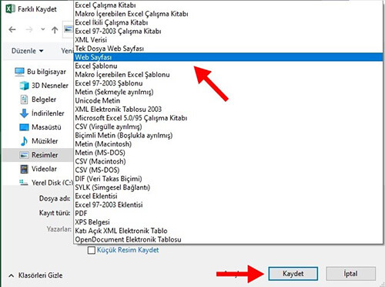The height and width of the screenshot is (287, 385).
Task: Collapse folders with Klasörleri Gizle chevron
Action: pos(11,275)
